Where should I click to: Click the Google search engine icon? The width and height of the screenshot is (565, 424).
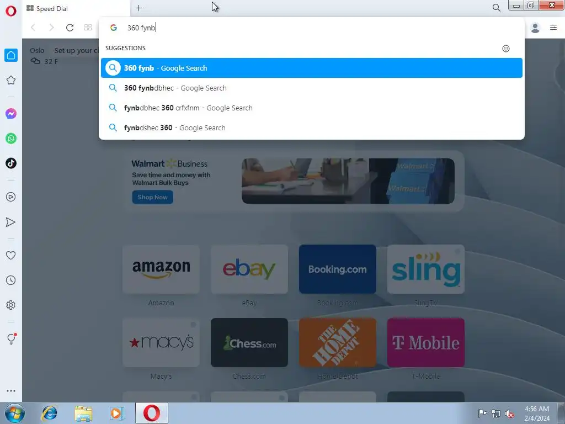pyautogui.click(x=114, y=28)
